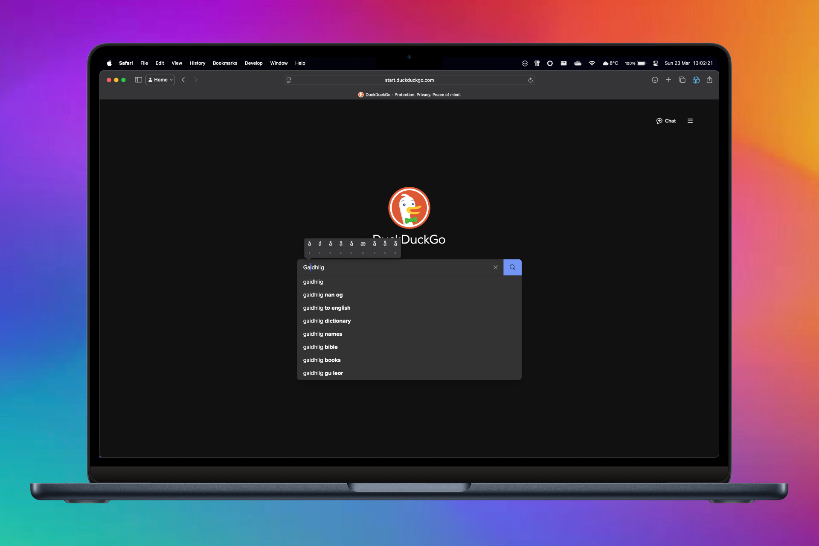Screen dimensions: 819x546
Task: Open macOS Control Centre
Action: pos(656,63)
